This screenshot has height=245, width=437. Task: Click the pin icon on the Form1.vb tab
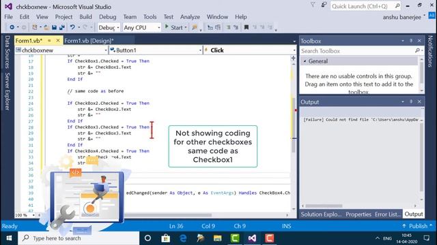click(x=49, y=41)
